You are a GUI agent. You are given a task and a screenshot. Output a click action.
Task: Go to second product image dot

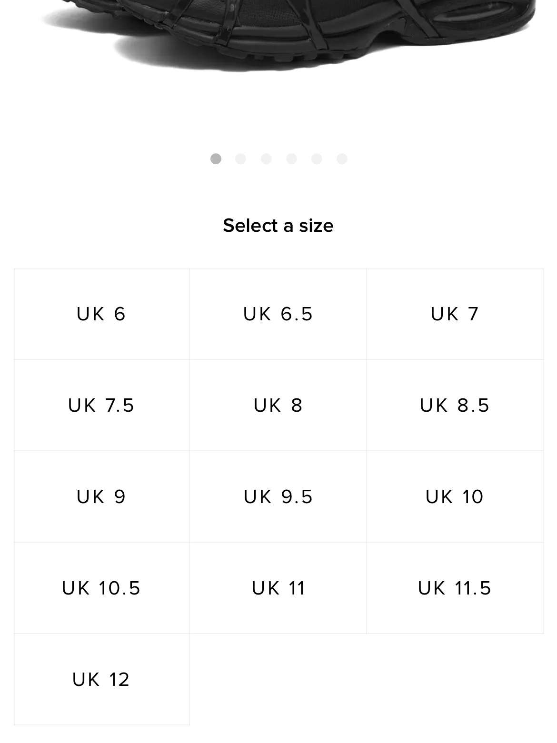pyautogui.click(x=241, y=159)
